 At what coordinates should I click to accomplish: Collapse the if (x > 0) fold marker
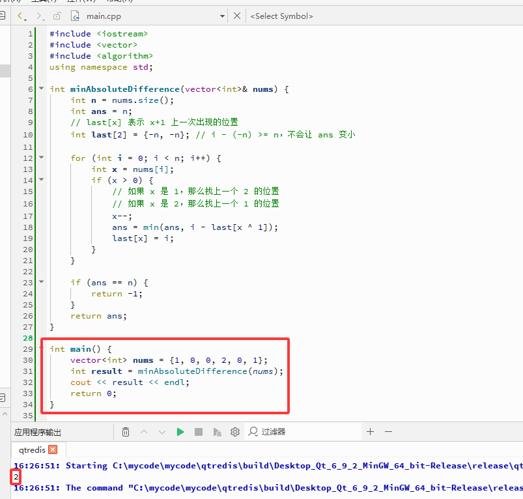42,179
